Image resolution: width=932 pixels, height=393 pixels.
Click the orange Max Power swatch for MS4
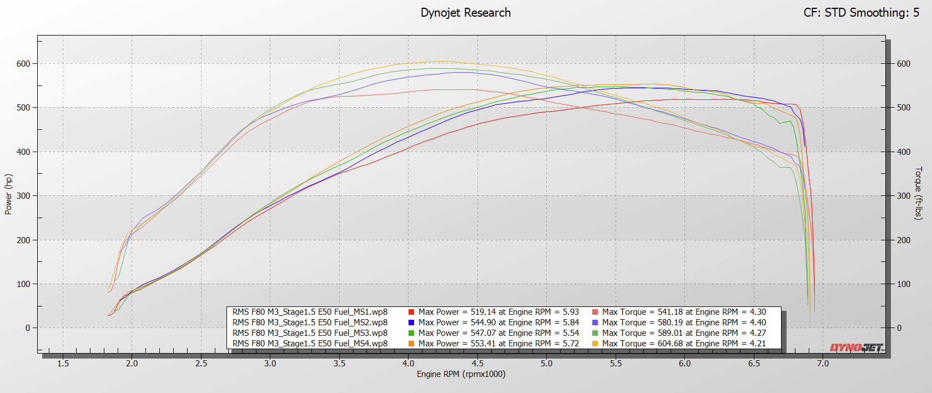(411, 344)
